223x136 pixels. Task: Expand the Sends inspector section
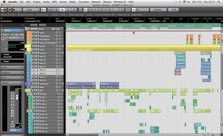(12, 78)
